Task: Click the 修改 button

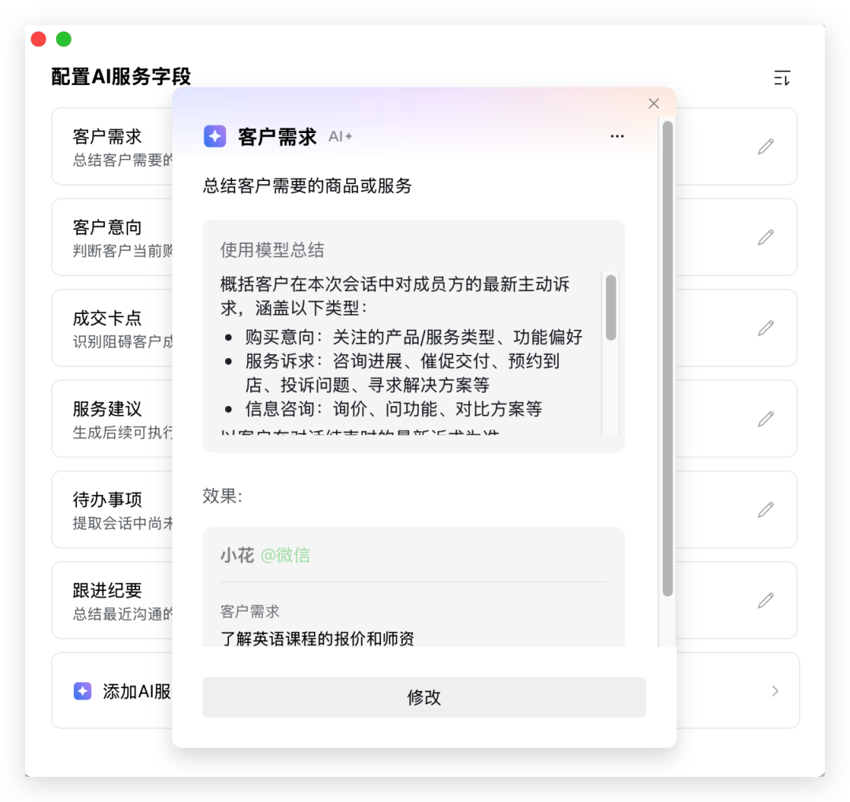Action: [x=424, y=697]
